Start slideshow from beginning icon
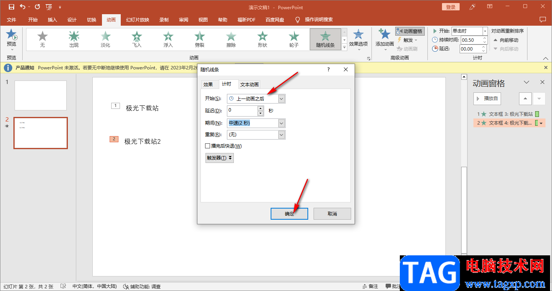552x291 pixels. (x=49, y=7)
